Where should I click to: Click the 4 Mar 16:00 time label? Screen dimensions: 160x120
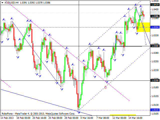click(87, 118)
